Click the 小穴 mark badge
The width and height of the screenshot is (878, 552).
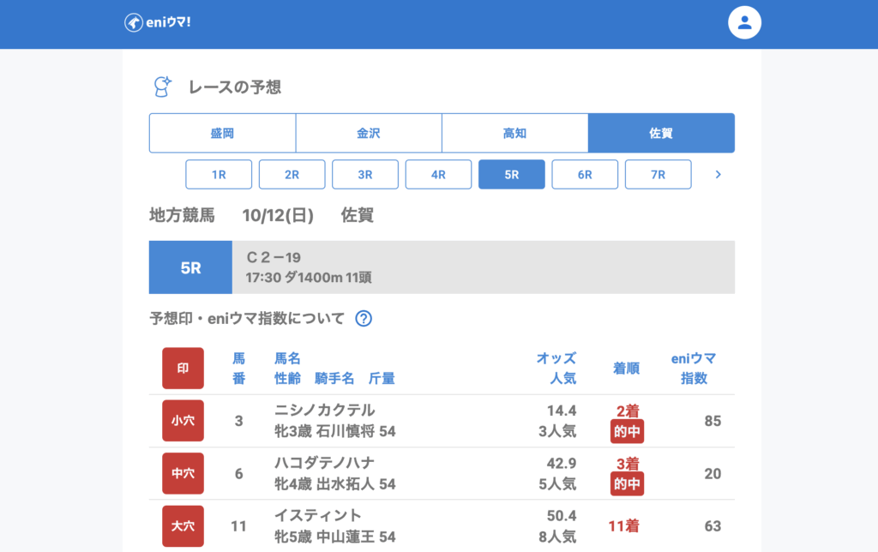(x=183, y=420)
